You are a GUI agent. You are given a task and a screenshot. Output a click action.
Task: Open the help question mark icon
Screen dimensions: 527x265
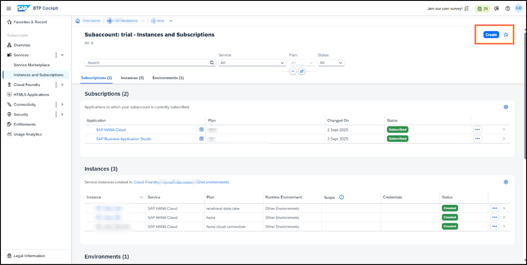tap(508, 8)
